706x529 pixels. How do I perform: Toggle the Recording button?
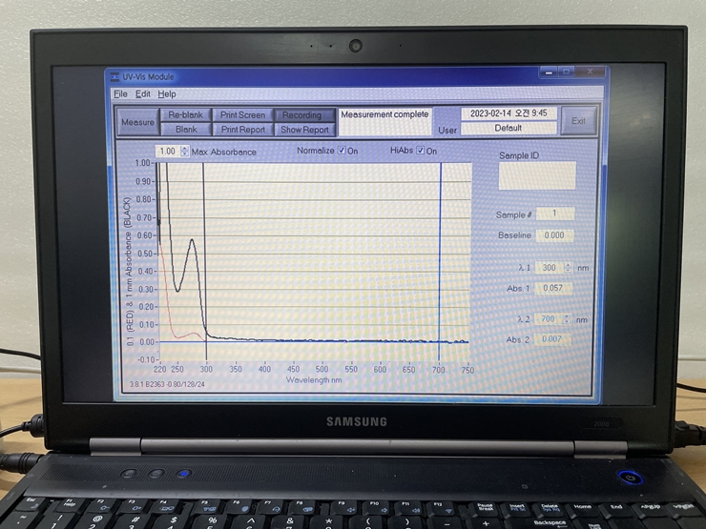(303, 115)
